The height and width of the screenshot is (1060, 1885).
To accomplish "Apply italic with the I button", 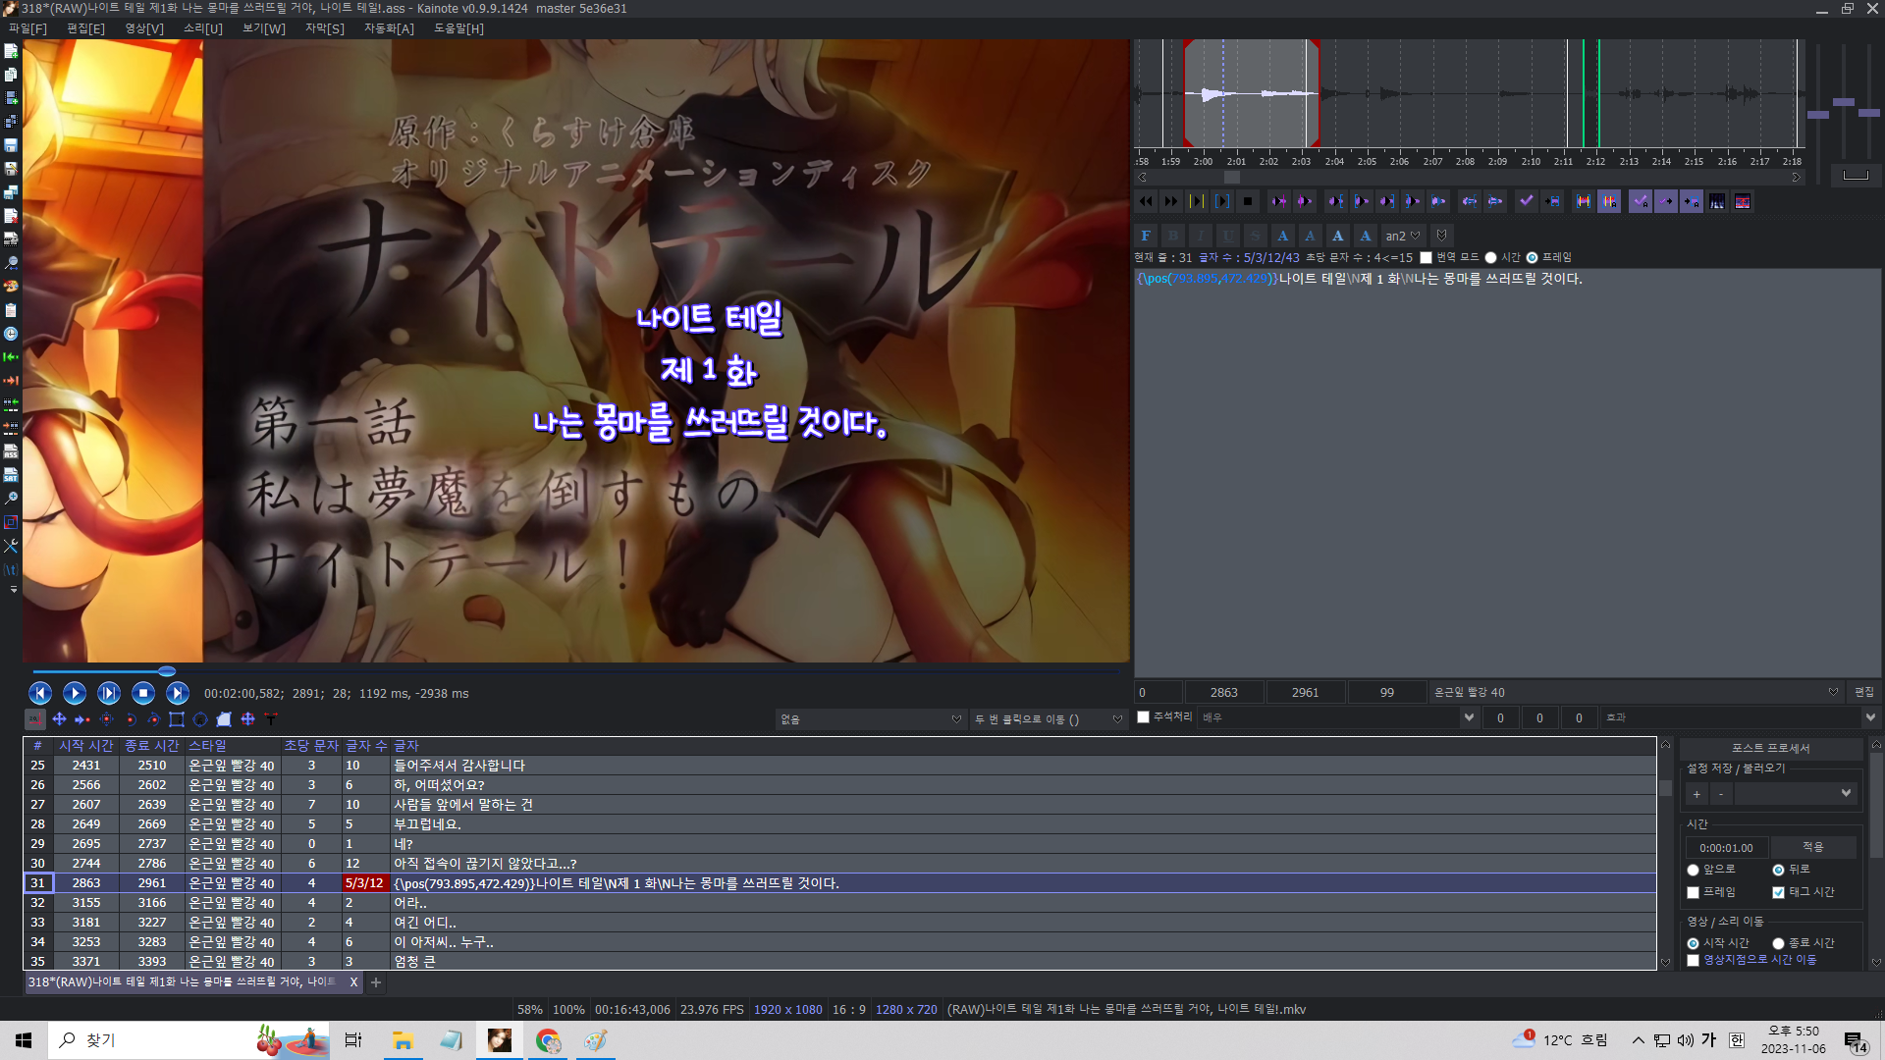I will click(1201, 236).
